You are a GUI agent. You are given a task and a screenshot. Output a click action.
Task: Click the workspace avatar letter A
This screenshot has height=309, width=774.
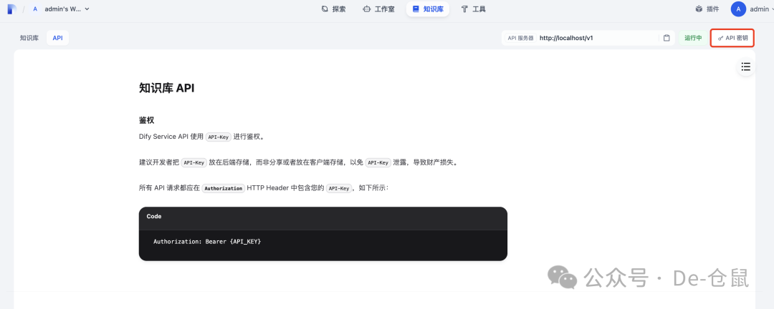coord(35,9)
